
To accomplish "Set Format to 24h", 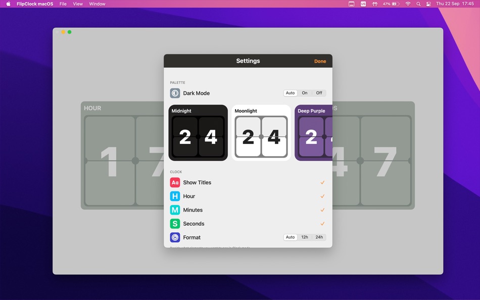I will 319,237.
